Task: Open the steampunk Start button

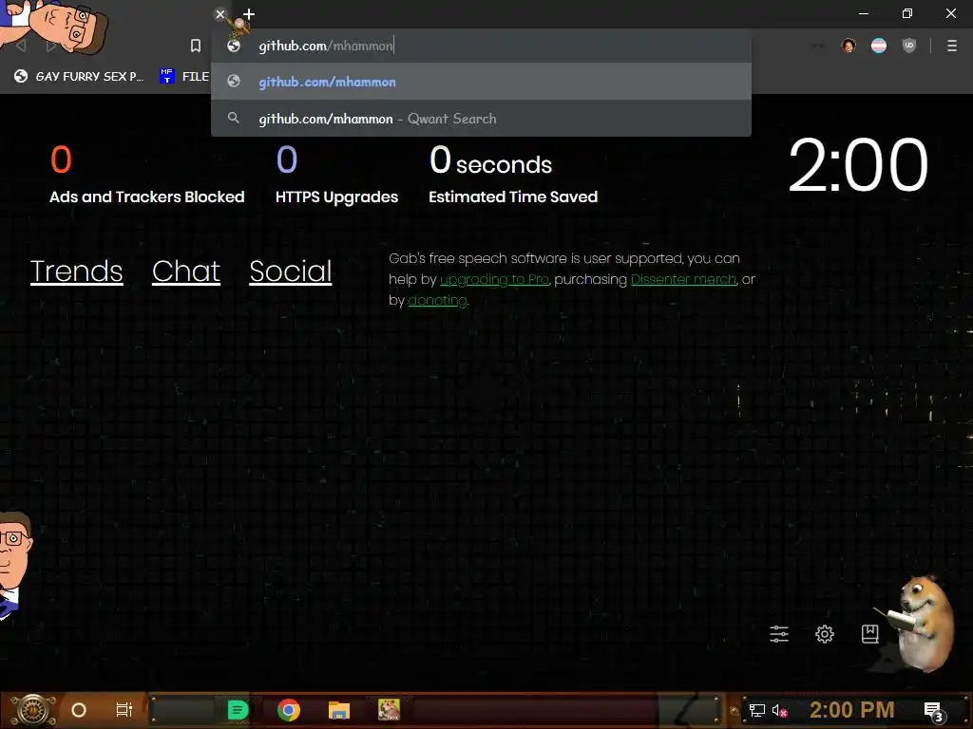Action: click(x=32, y=710)
